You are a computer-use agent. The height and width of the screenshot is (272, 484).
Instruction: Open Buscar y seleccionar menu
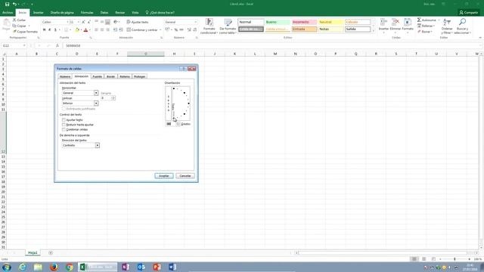(462, 26)
